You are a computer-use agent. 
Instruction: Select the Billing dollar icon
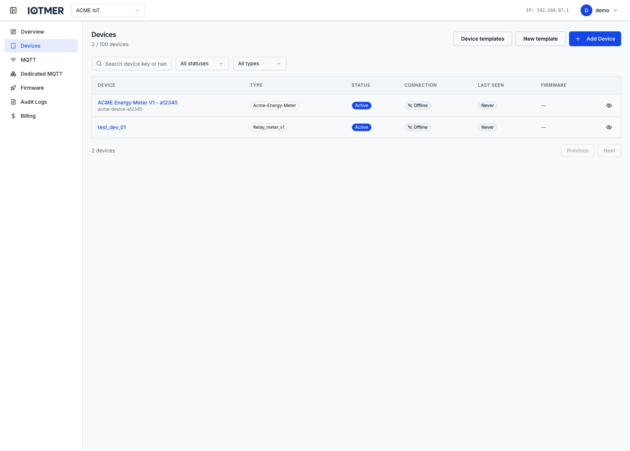[x=13, y=116]
